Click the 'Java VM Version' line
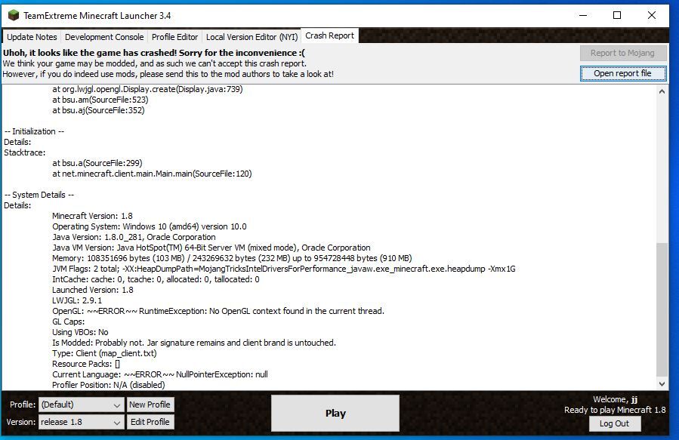Image resolution: width=679 pixels, height=440 pixels. 211,248
